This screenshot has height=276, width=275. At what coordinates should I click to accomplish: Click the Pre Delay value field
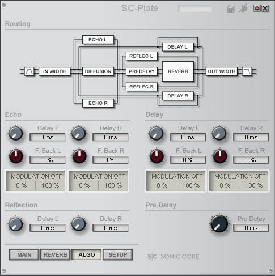251,228
